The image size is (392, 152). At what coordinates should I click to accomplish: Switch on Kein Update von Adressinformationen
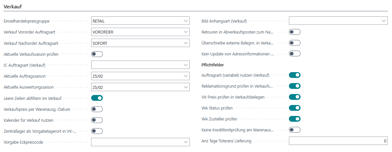[x=294, y=54]
